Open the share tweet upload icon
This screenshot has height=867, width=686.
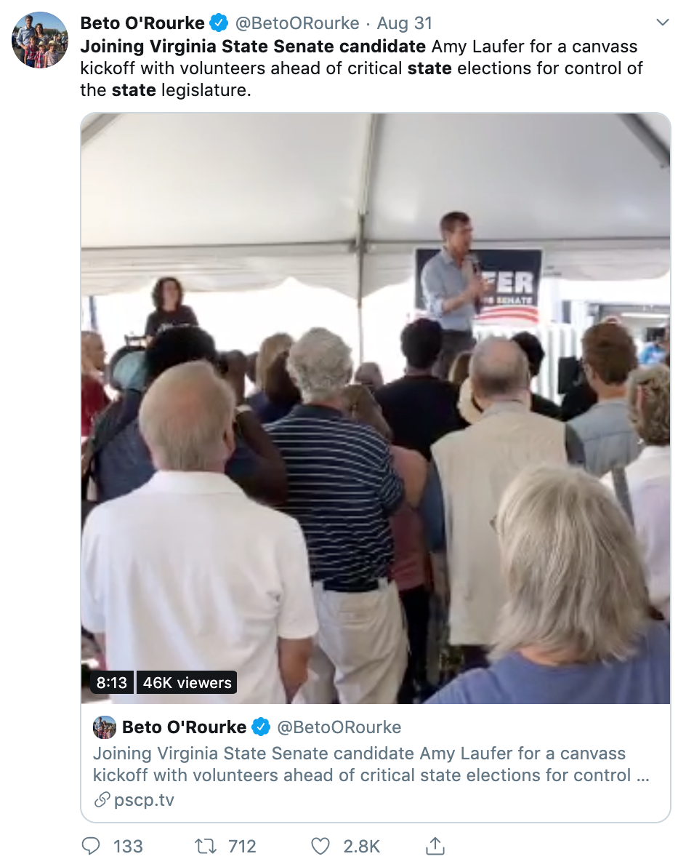[435, 845]
